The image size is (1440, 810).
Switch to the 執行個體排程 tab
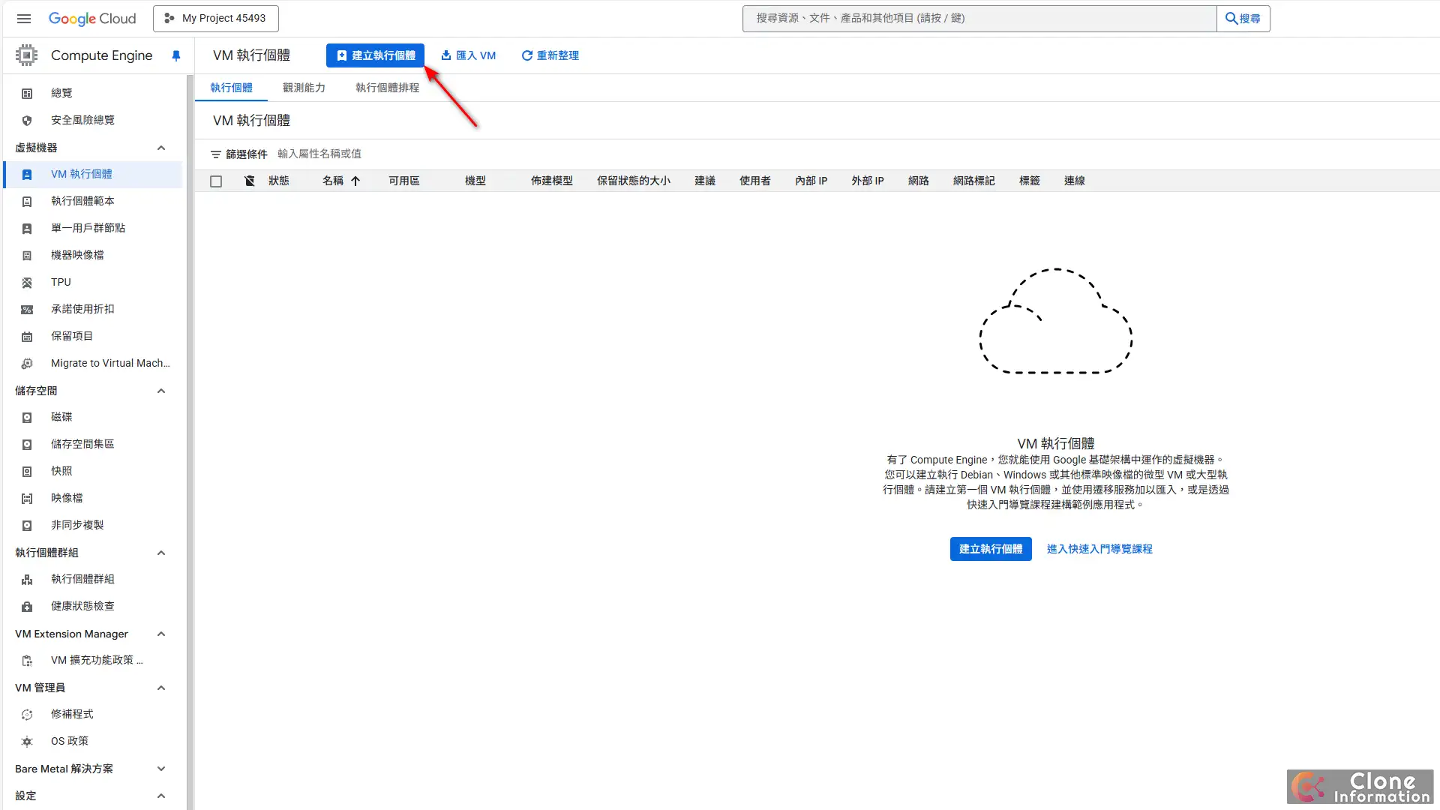coord(387,88)
